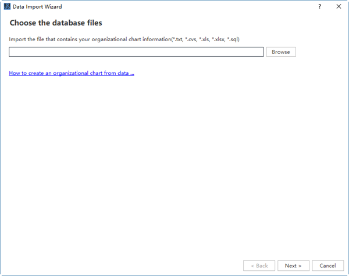Go to the next wizard step

(x=293, y=266)
